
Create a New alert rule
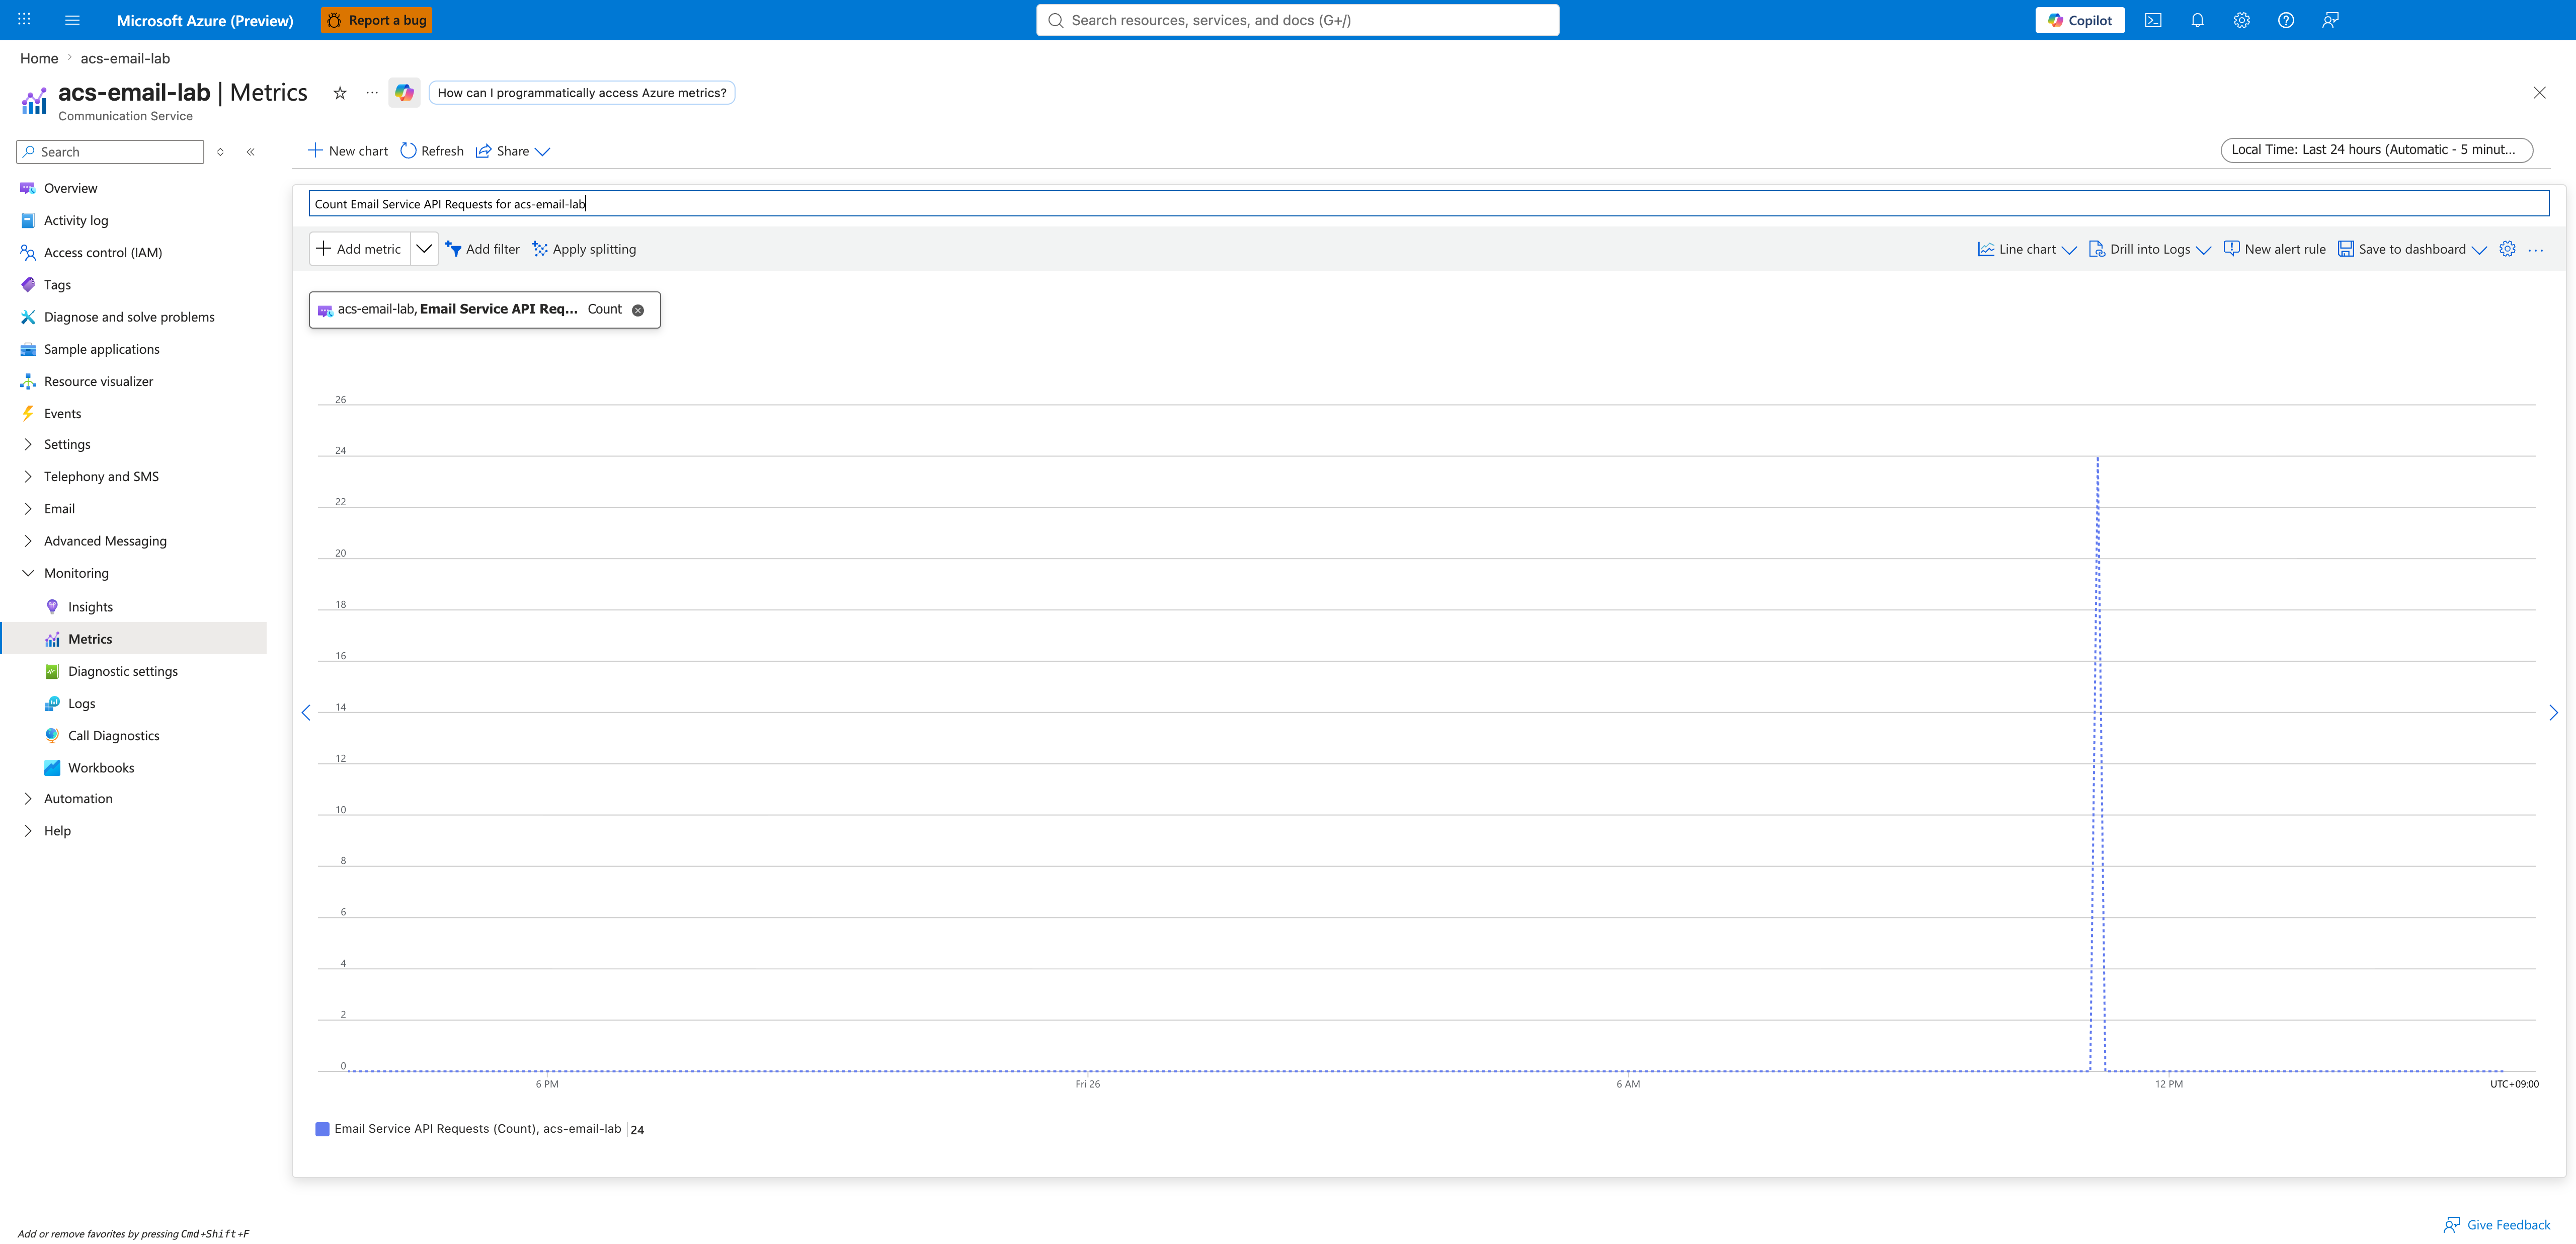(2274, 249)
